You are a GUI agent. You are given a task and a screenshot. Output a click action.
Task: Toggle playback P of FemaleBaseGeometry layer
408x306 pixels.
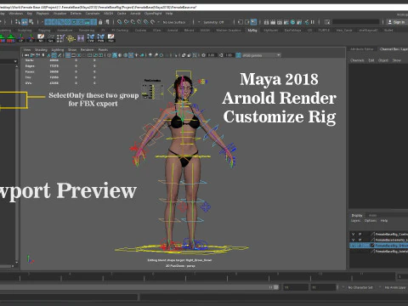click(360, 240)
